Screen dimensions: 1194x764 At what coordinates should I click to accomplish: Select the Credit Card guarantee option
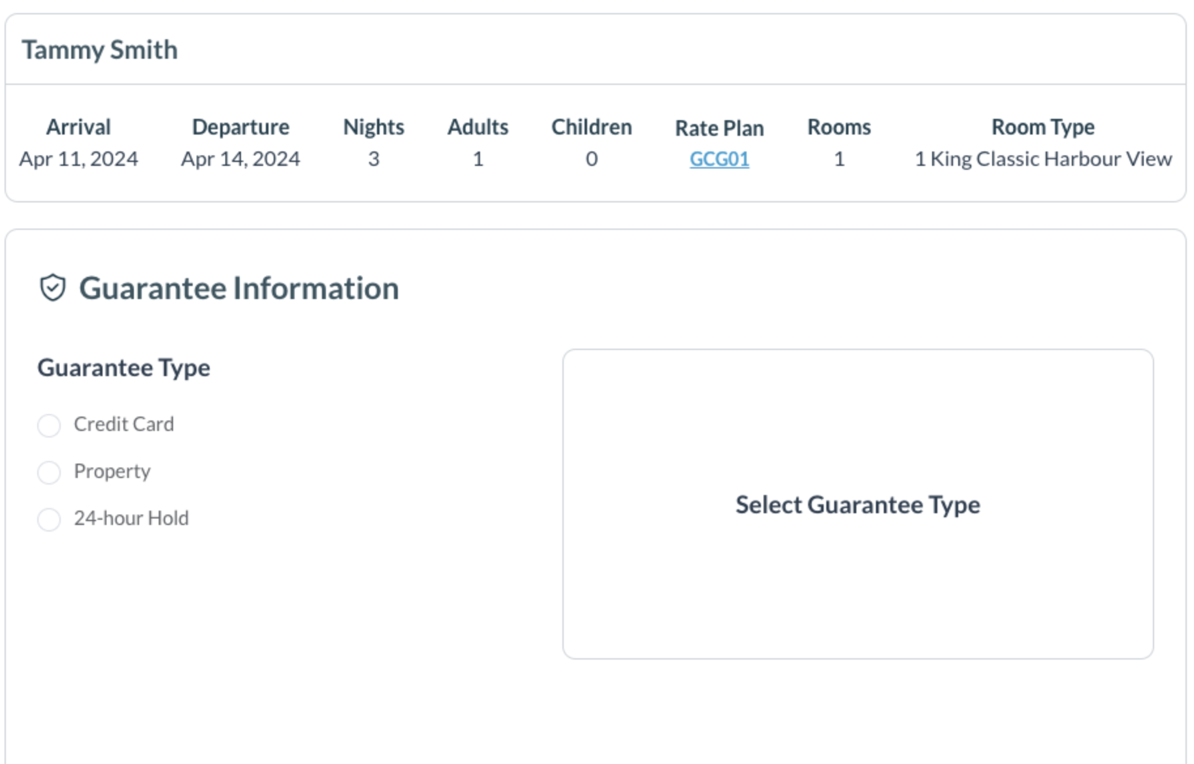(x=48, y=424)
